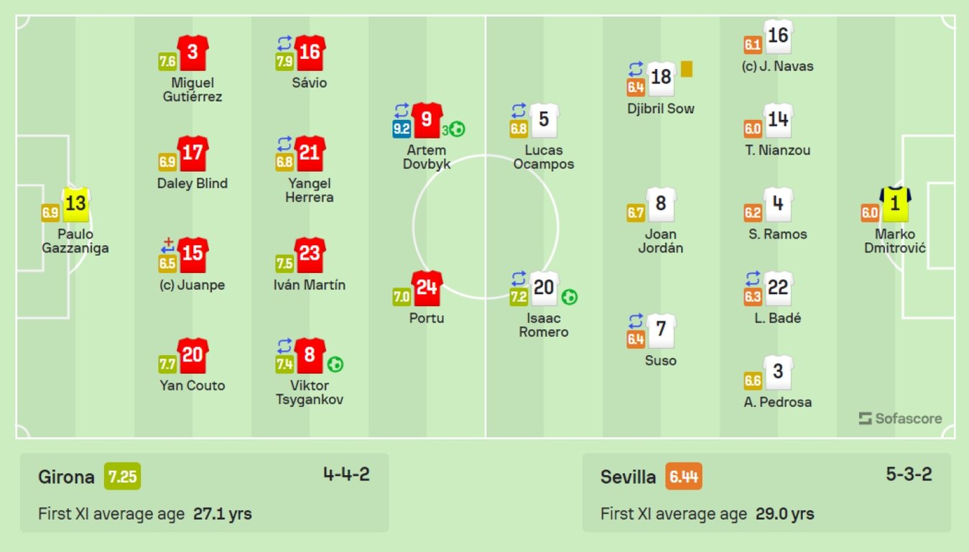Open Miguel Gutiérrez's player name link

pos(193,90)
